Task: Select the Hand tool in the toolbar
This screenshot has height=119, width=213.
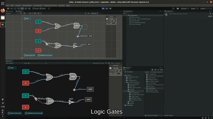Action: click(x=8, y=9)
